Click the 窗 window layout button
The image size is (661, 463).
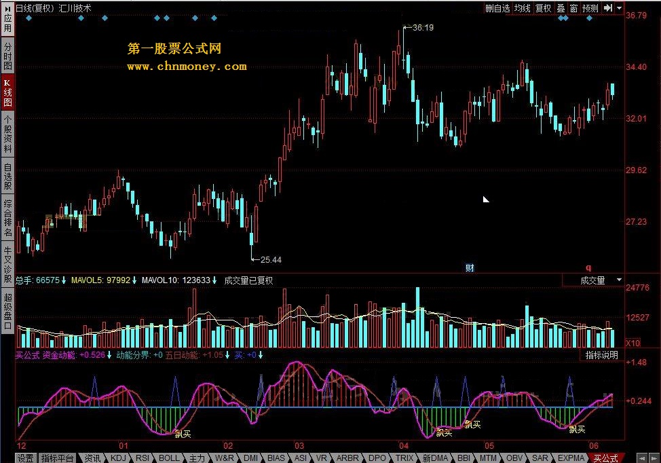573,8
